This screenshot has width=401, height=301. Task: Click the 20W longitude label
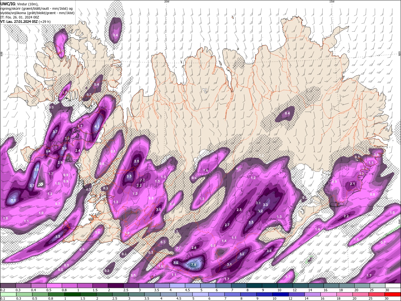167,2
